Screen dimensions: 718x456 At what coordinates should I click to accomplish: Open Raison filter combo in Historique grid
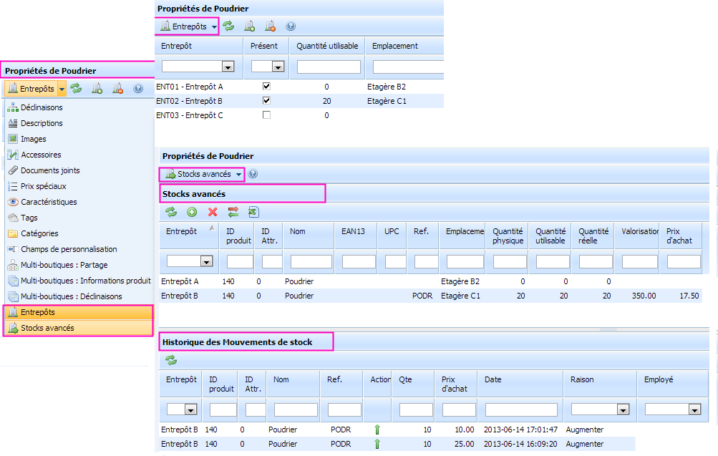623,409
